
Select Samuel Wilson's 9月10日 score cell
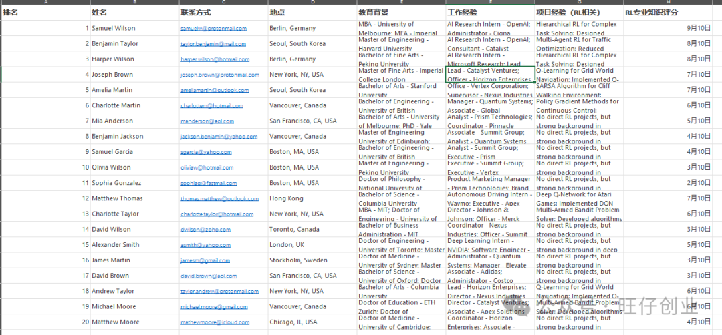click(699, 29)
